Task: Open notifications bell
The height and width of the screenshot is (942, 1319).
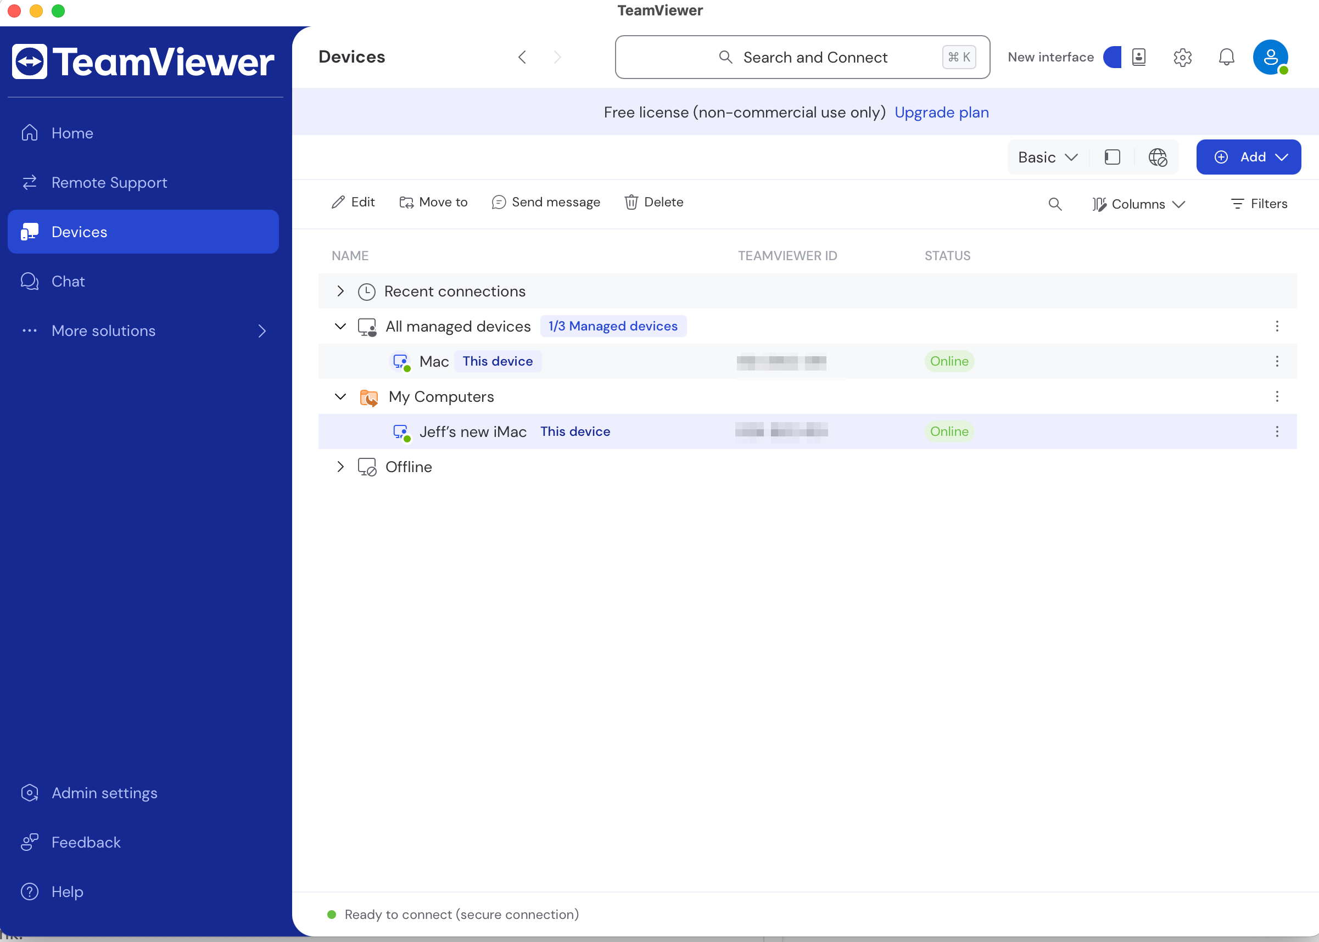Action: (x=1226, y=57)
